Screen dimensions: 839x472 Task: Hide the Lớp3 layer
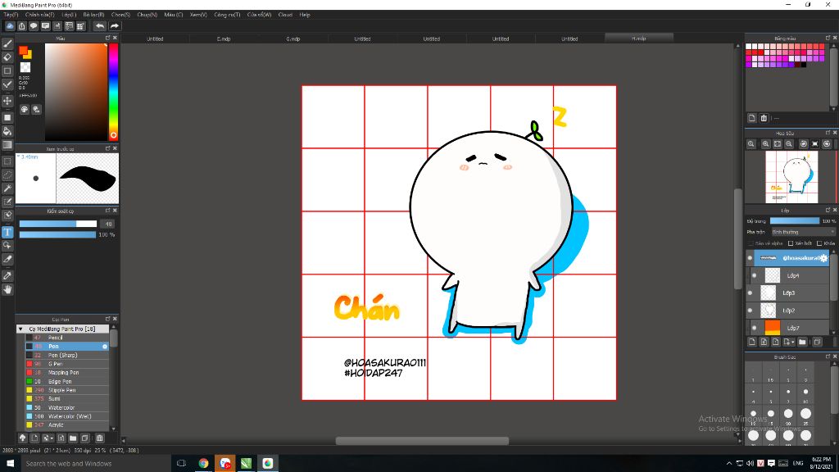750,293
